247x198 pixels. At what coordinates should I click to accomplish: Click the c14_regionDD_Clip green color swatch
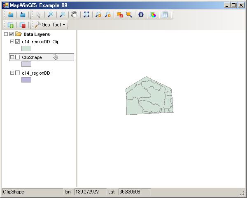coord(26,48)
